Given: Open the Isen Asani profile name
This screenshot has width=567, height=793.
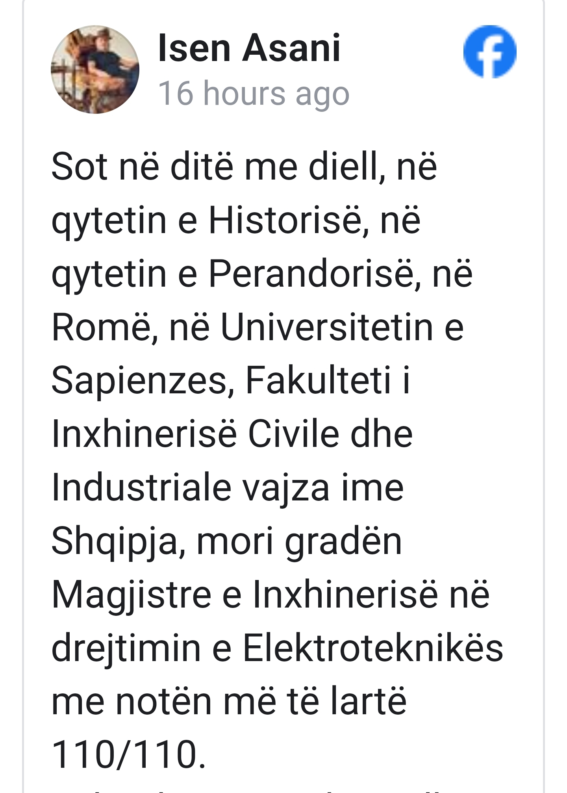Looking at the screenshot, I should [x=249, y=48].
